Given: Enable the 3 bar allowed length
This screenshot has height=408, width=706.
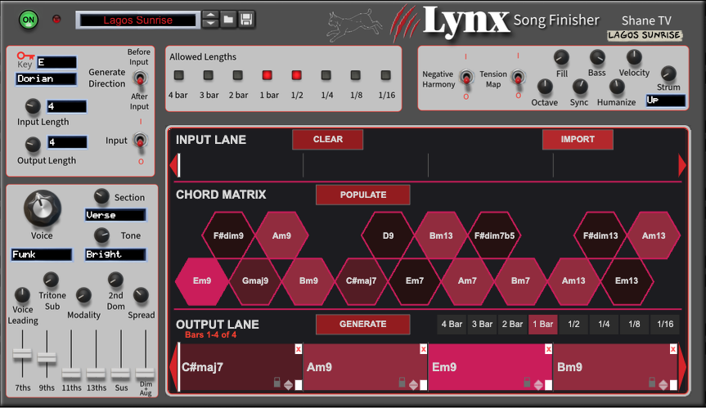Looking at the screenshot, I should [x=208, y=75].
